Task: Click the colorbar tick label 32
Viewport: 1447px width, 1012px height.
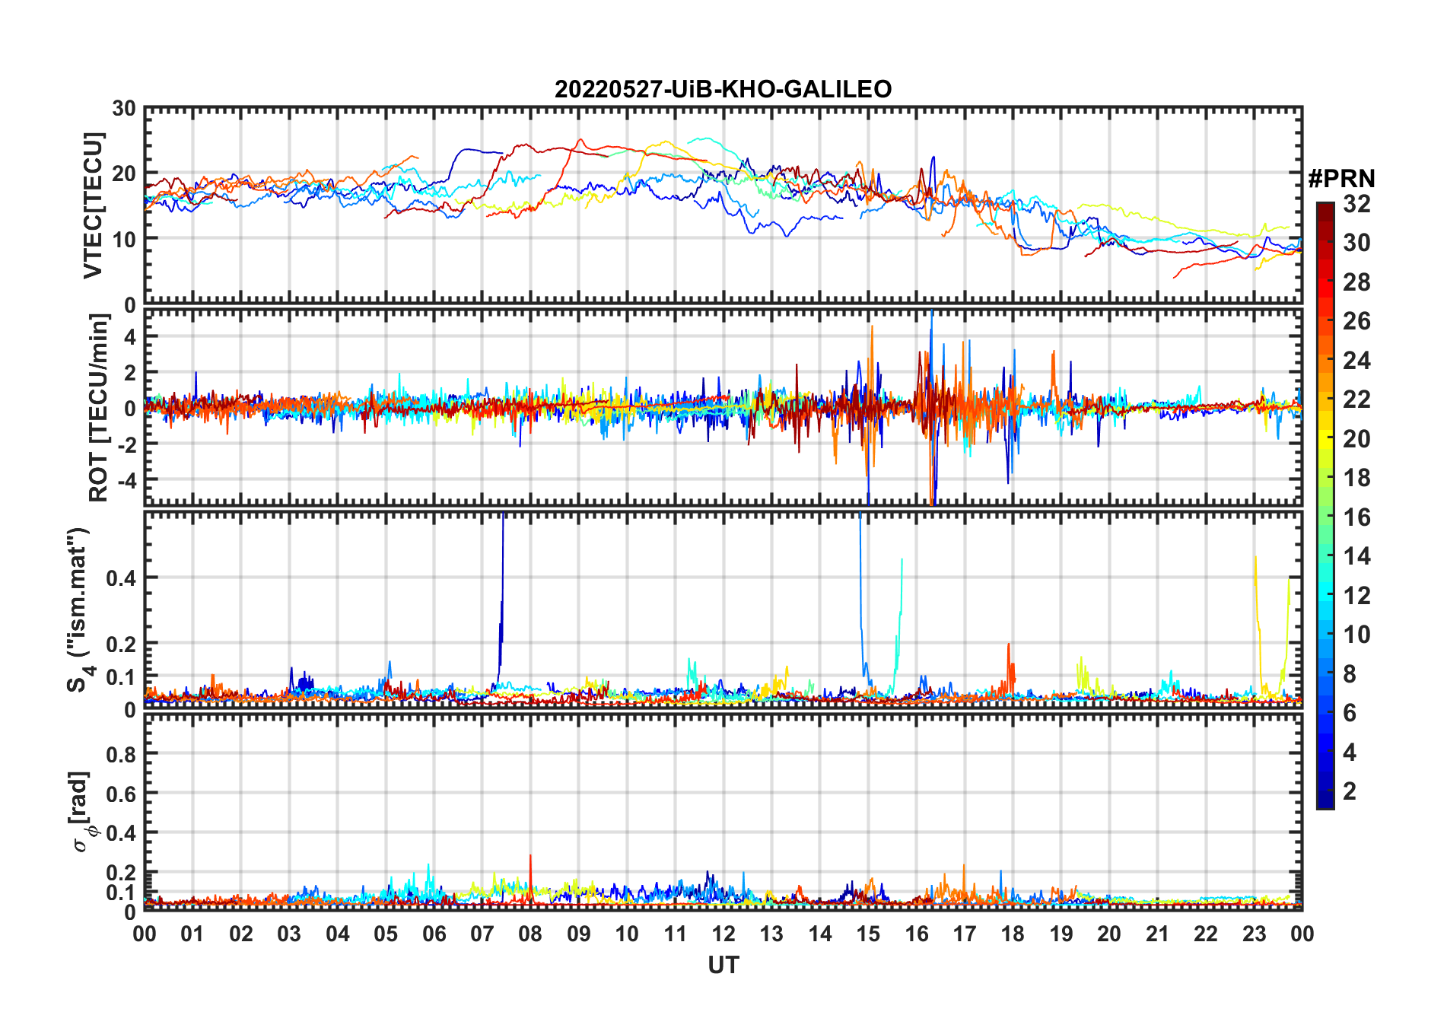Action: (1356, 203)
